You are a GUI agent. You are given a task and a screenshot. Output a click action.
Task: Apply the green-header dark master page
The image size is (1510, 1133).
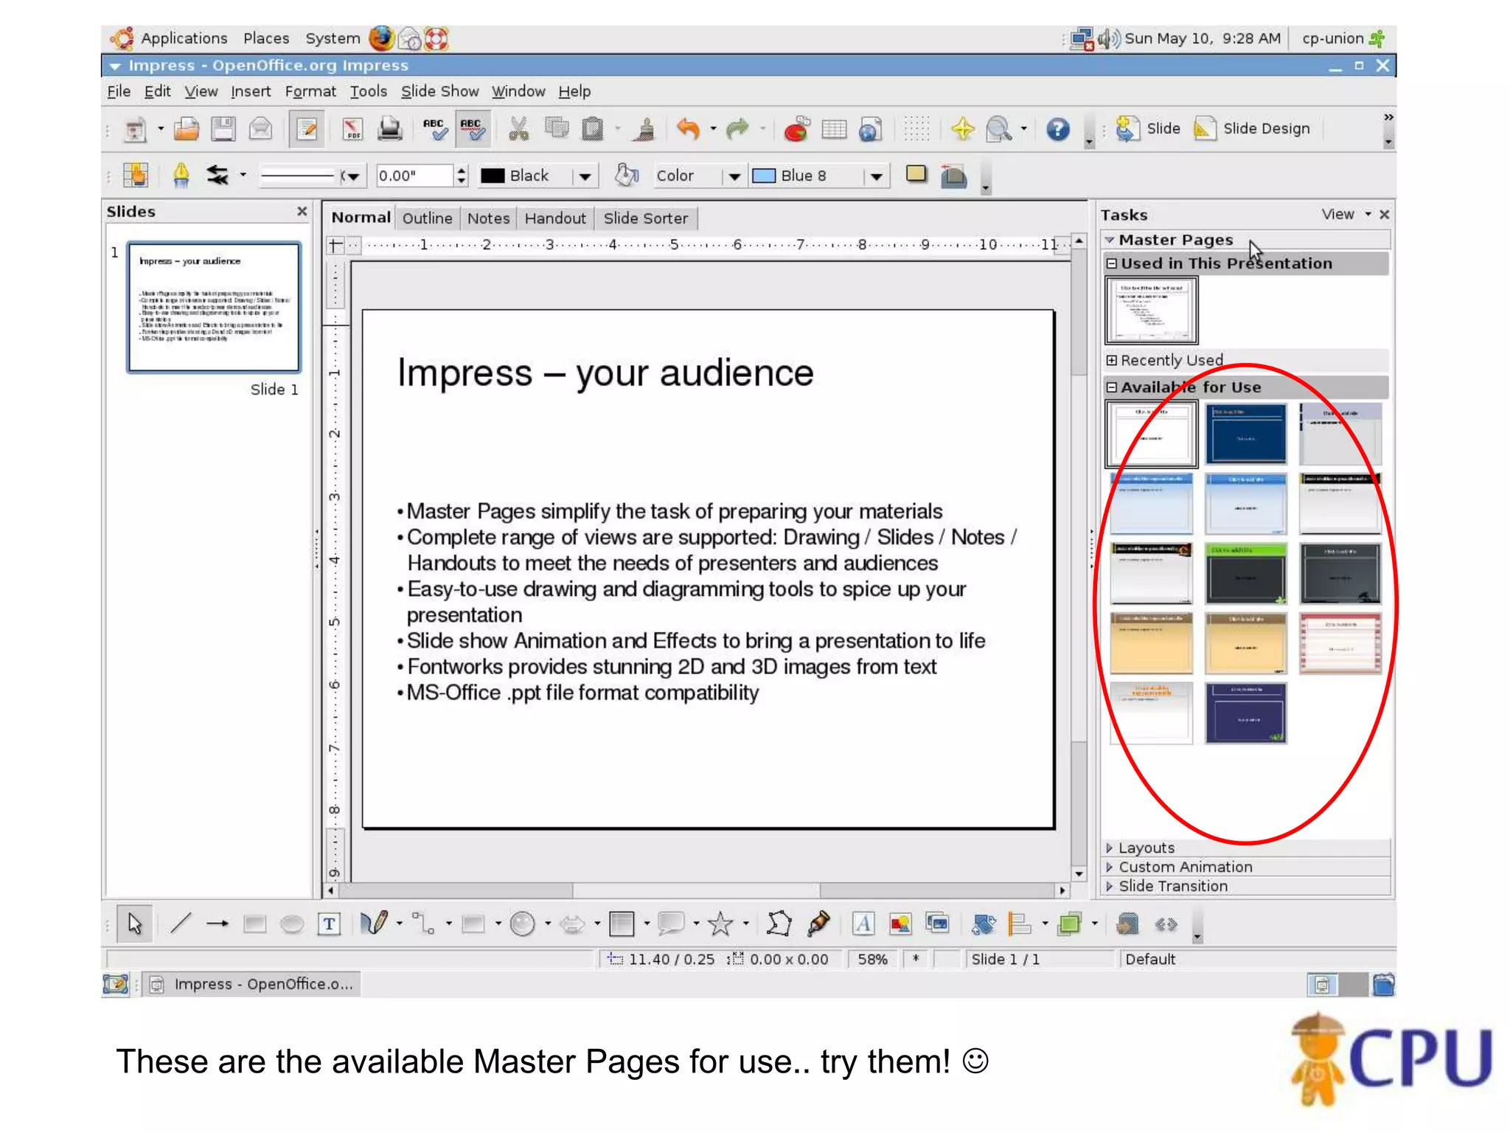click(x=1246, y=573)
